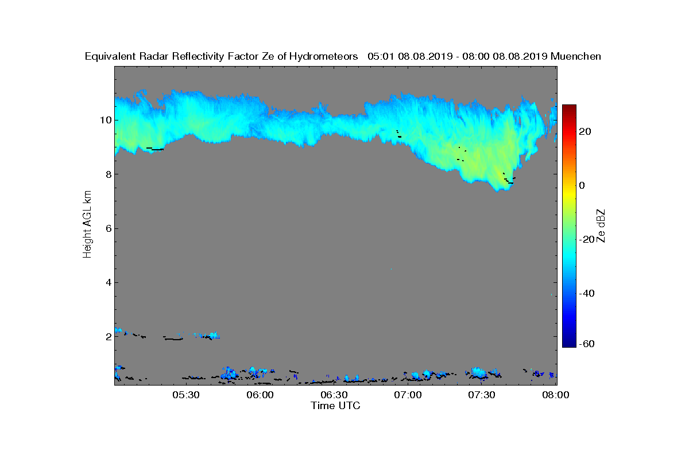Click the height tick label 4

point(108,282)
